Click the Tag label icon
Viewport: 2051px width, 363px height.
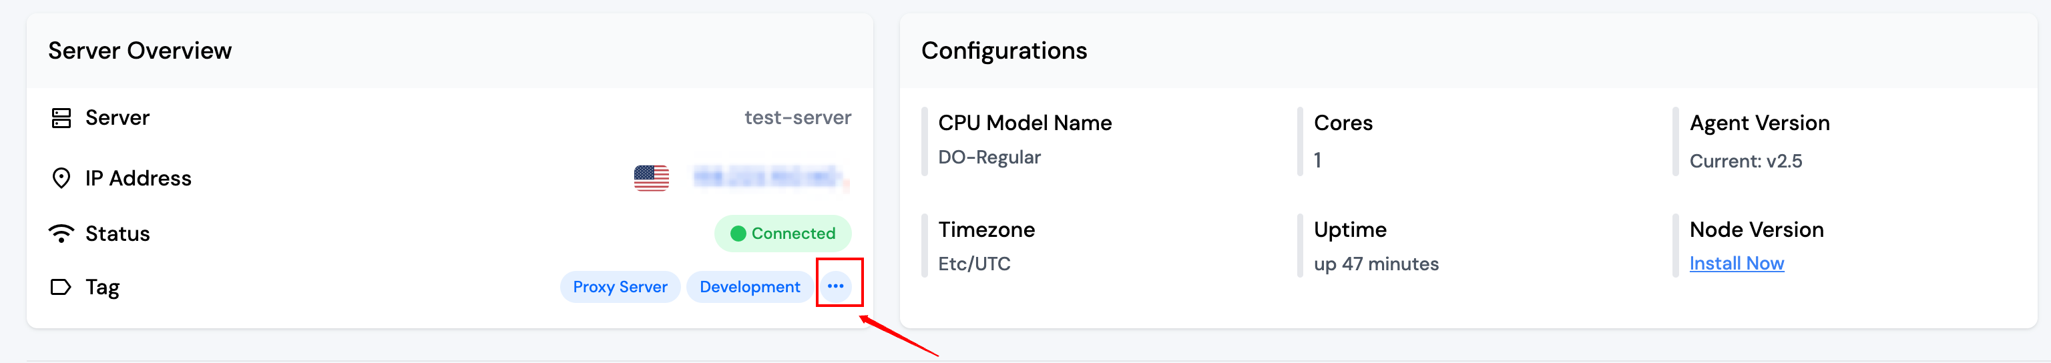[x=61, y=286]
